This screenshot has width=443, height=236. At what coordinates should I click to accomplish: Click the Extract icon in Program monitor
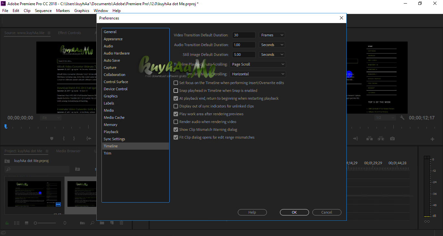coord(381,139)
